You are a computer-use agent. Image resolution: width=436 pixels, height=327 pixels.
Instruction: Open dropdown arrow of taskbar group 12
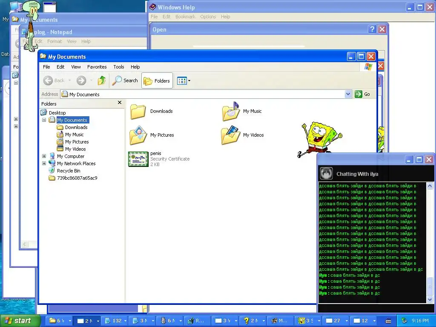pos(374,321)
